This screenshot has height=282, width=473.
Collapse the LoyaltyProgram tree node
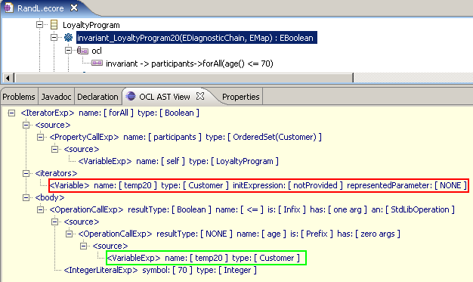(x=39, y=24)
